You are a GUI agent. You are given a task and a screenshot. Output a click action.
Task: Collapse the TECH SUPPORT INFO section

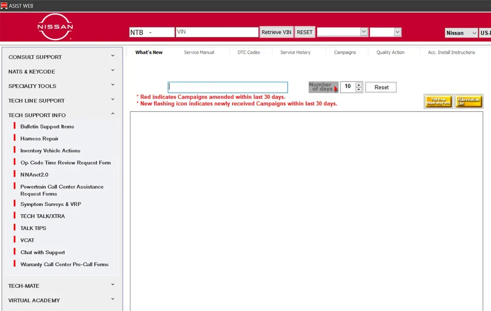[61, 115]
